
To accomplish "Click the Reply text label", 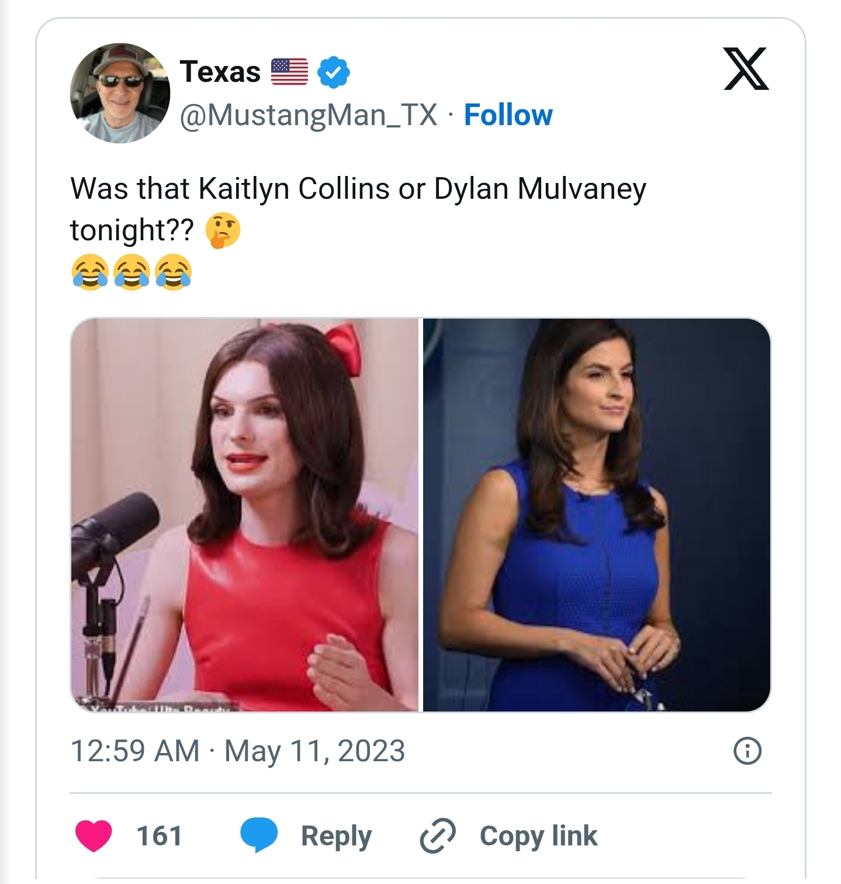I will pyautogui.click(x=336, y=835).
